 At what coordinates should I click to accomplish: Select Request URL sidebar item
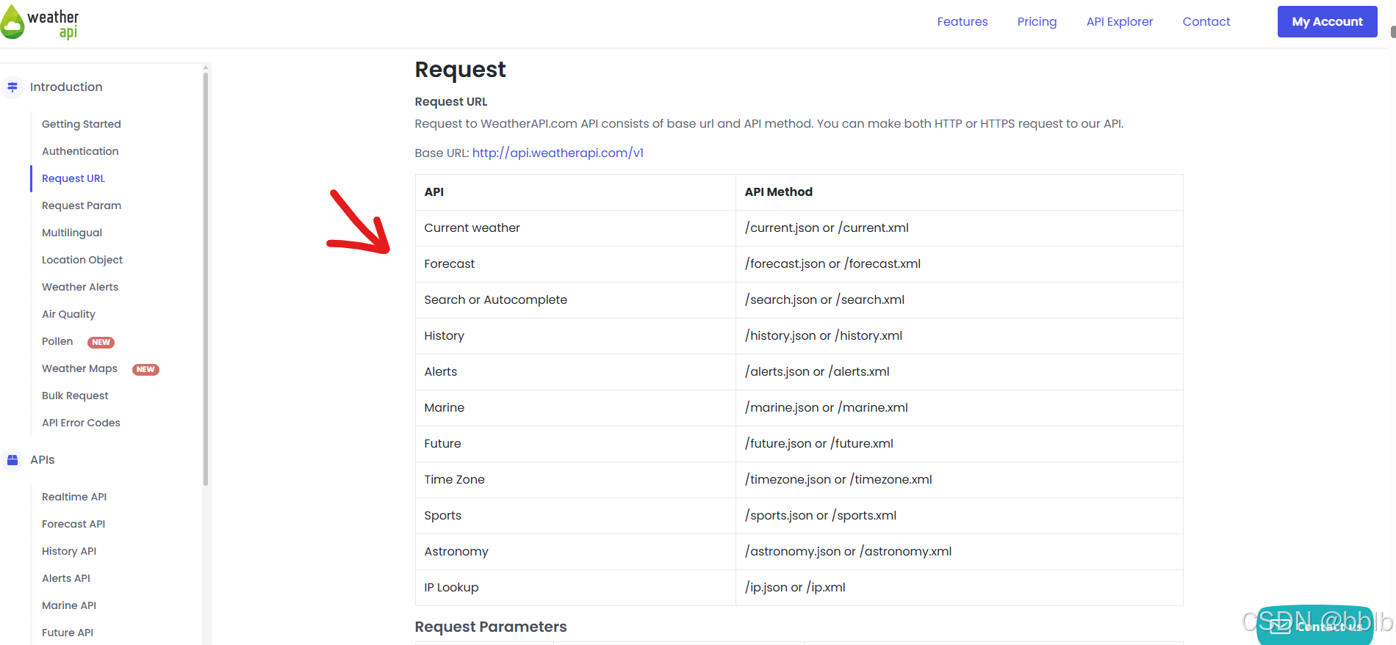[73, 178]
